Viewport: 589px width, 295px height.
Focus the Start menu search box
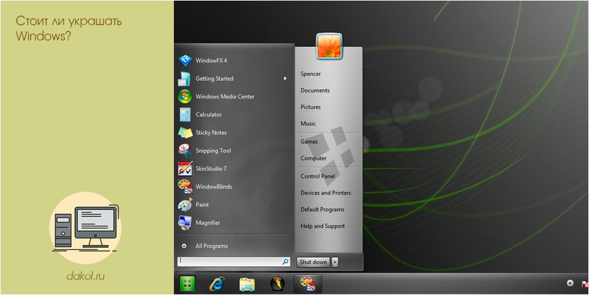click(233, 261)
